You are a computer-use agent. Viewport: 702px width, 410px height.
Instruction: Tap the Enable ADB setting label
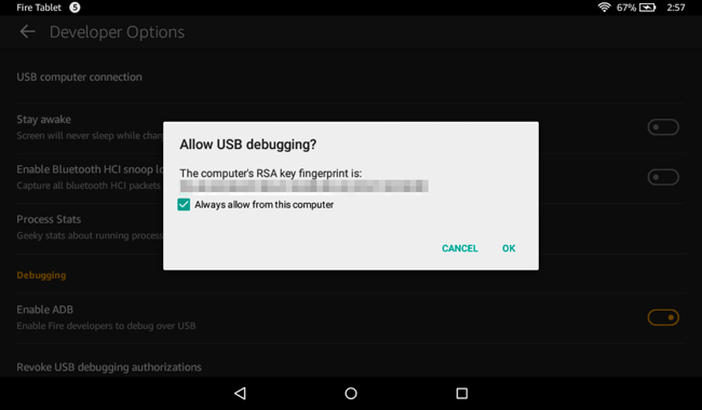pyautogui.click(x=45, y=310)
